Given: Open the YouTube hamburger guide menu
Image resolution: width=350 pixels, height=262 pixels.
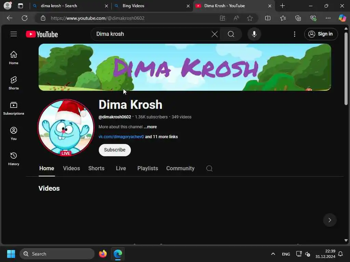Looking at the screenshot, I should [x=14, y=34].
